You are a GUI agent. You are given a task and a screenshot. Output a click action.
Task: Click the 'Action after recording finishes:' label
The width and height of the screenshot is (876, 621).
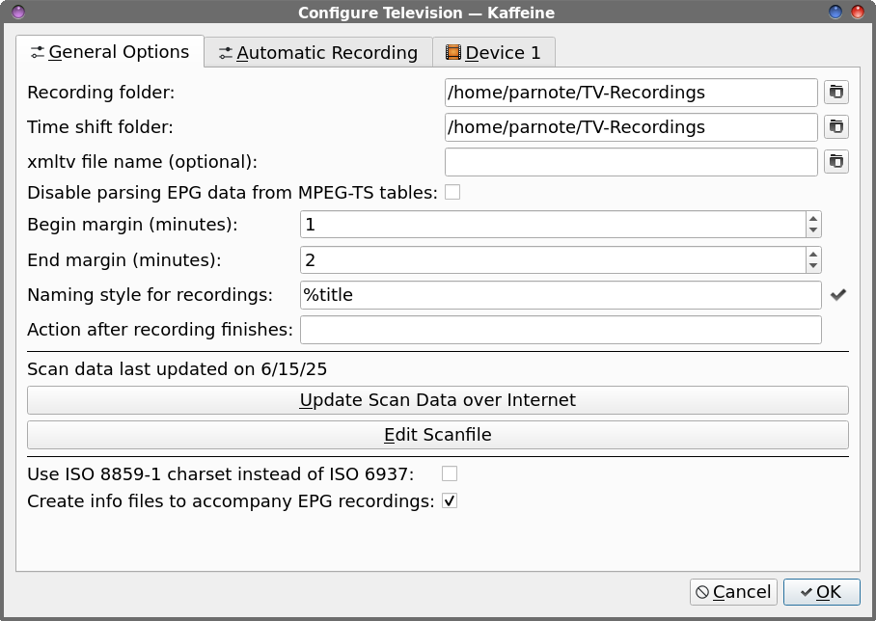tap(160, 330)
